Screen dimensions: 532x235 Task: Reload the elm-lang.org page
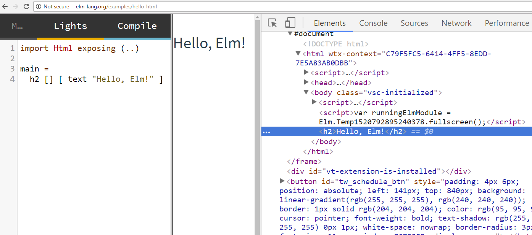[x=26, y=6]
